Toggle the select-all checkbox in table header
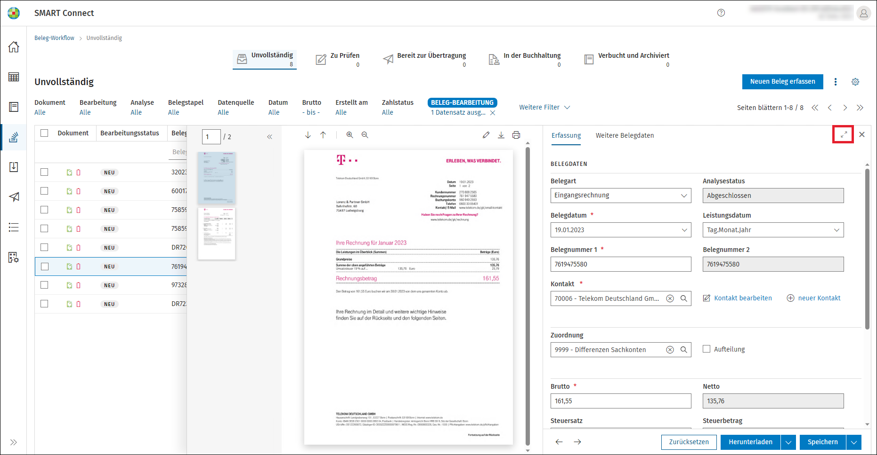877x455 pixels. (44, 133)
